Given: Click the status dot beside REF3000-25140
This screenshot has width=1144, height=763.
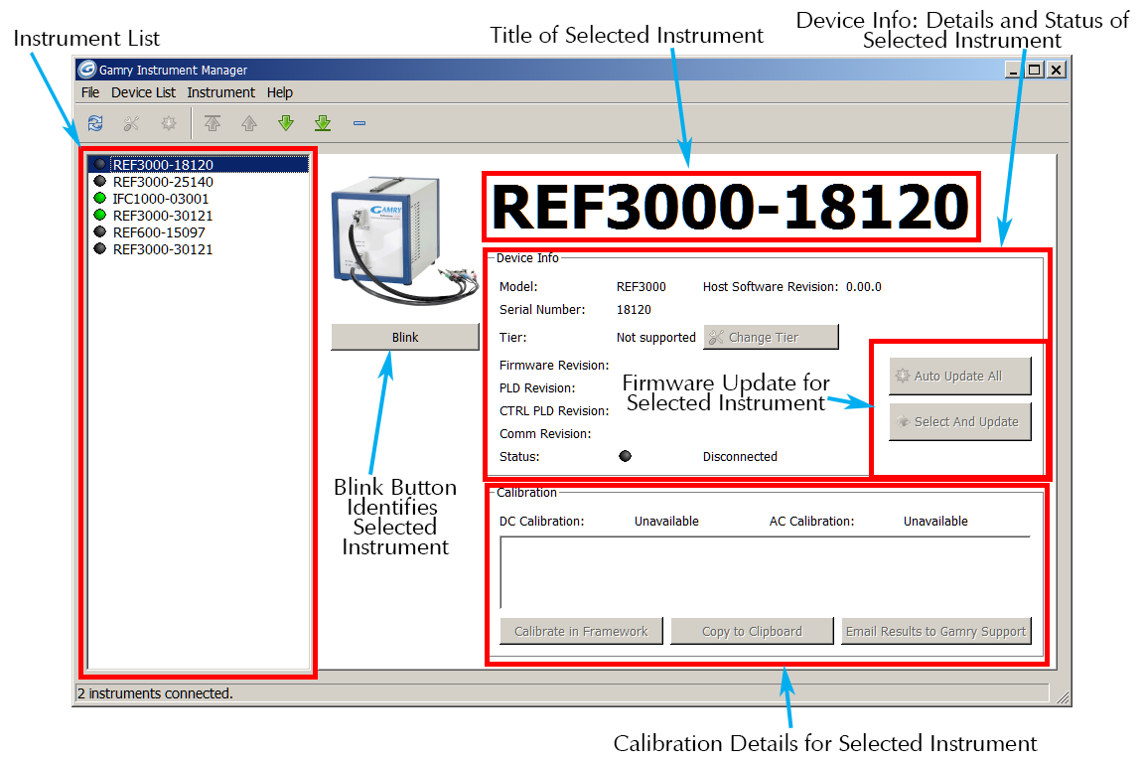Looking at the screenshot, I should [x=100, y=181].
